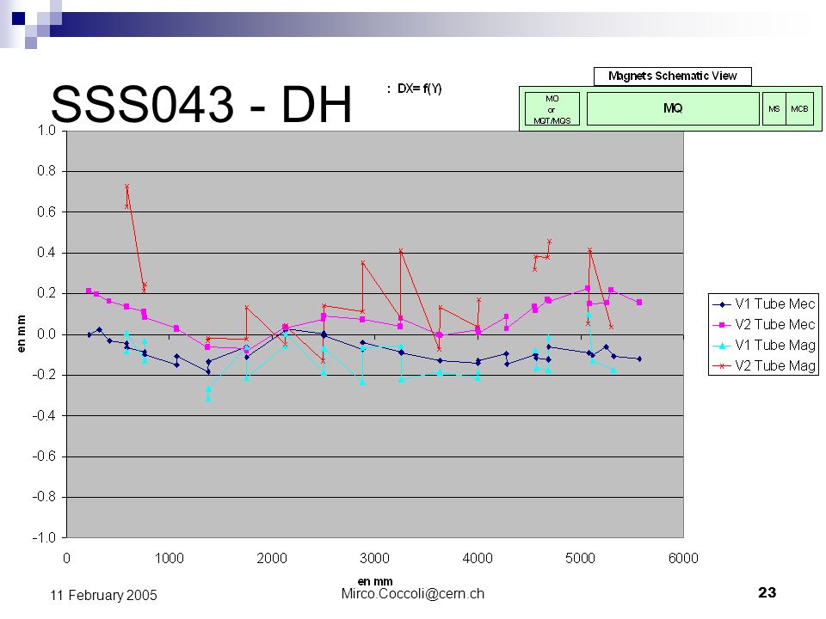Image resolution: width=826 pixels, height=619 pixels.
Task: Click the V1 Tube Mec legend entry
Action: click(764, 303)
